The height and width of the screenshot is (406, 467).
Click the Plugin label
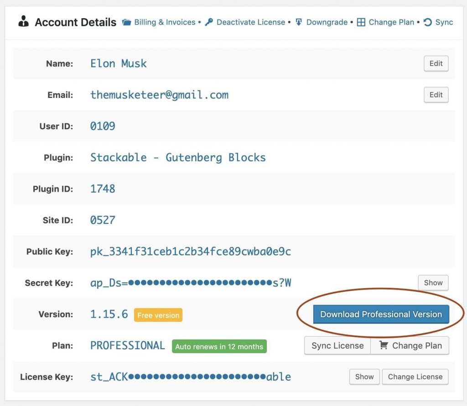(x=58, y=157)
